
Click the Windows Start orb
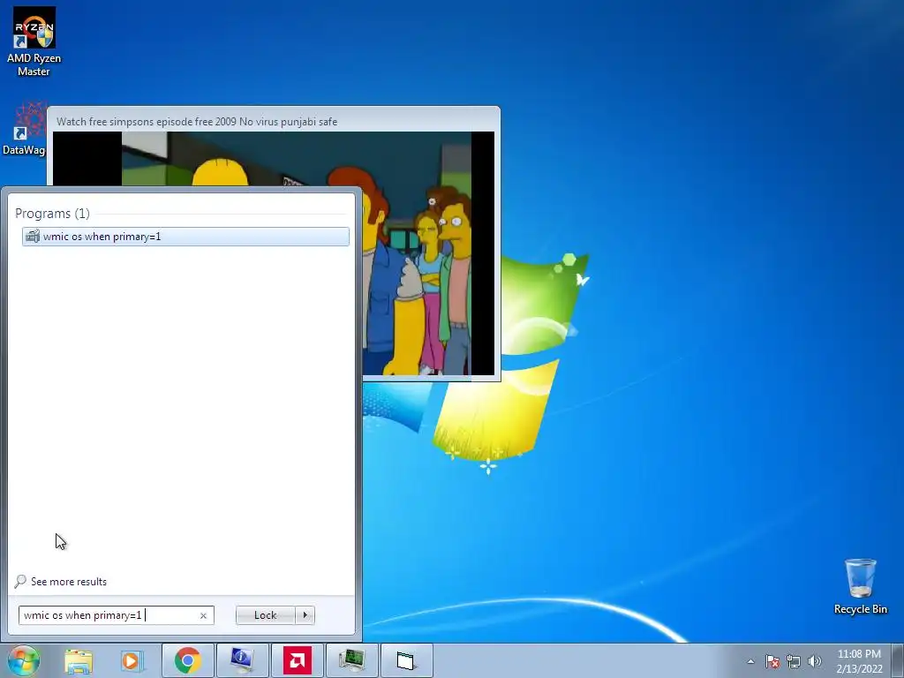[24, 660]
